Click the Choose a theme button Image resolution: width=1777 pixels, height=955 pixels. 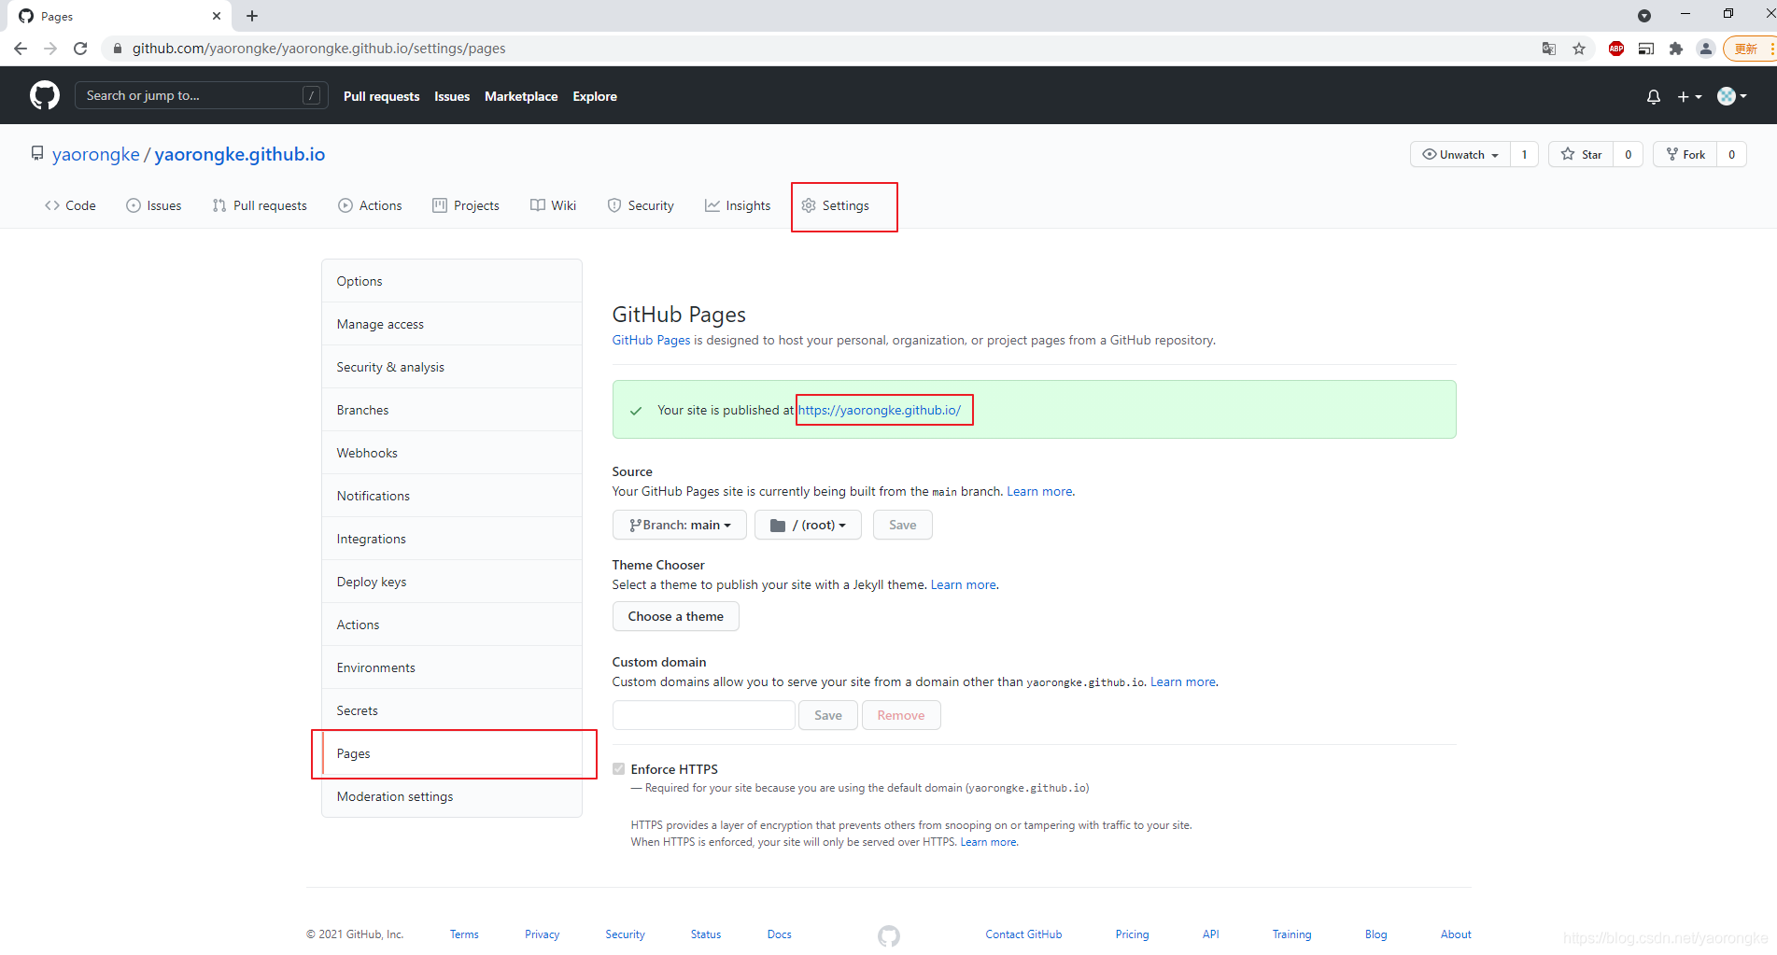tap(675, 617)
